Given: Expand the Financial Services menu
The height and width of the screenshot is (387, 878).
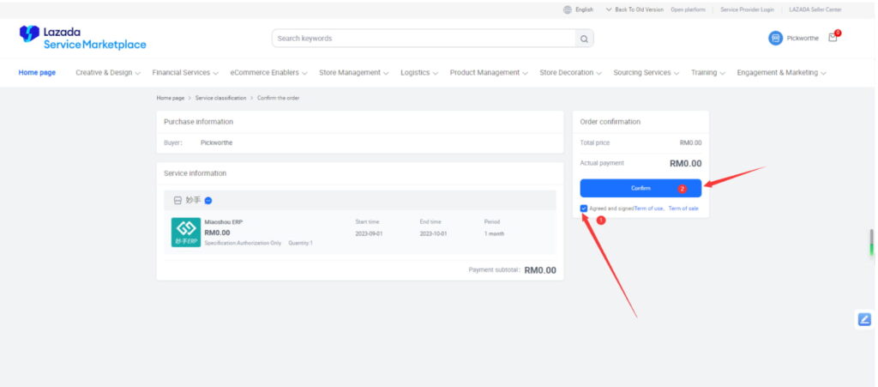Looking at the screenshot, I should [185, 73].
